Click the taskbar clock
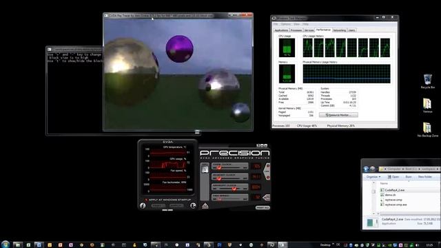This screenshot has width=441, height=248. coord(429,245)
